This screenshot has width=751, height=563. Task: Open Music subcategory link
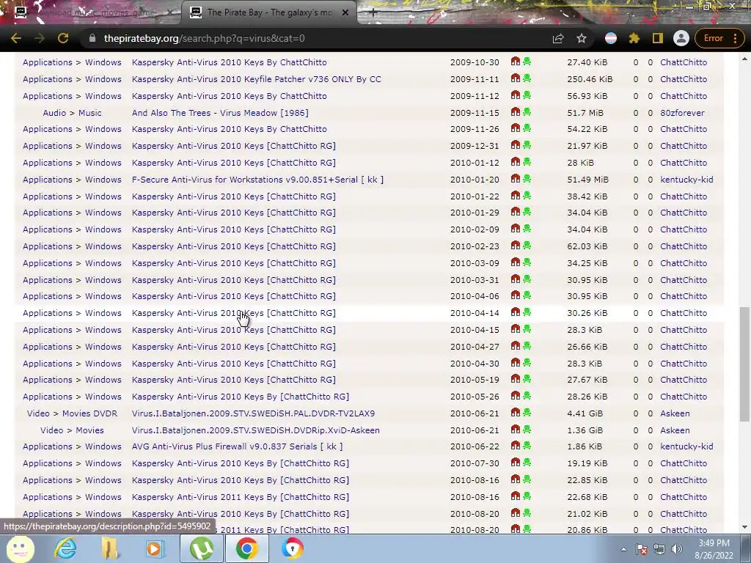pyautogui.click(x=90, y=113)
